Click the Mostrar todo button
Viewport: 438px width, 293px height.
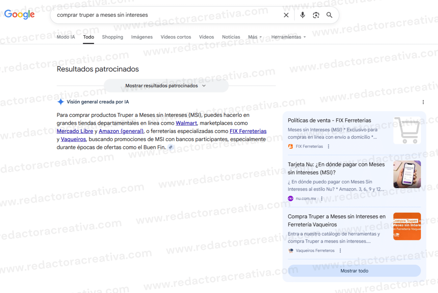coord(354,271)
